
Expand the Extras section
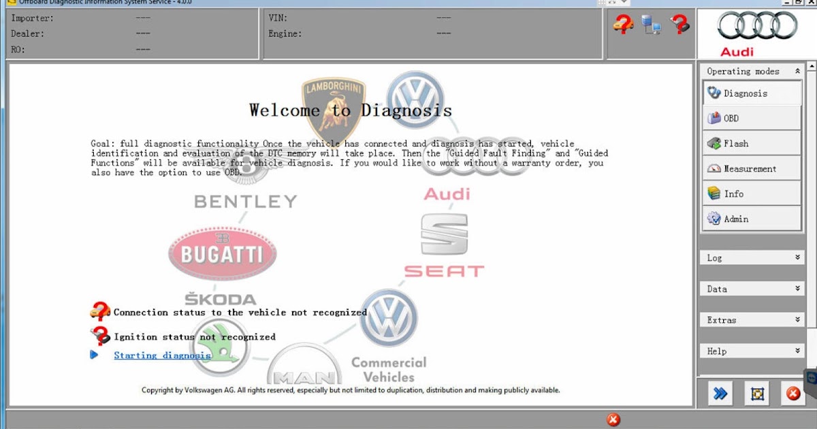752,320
